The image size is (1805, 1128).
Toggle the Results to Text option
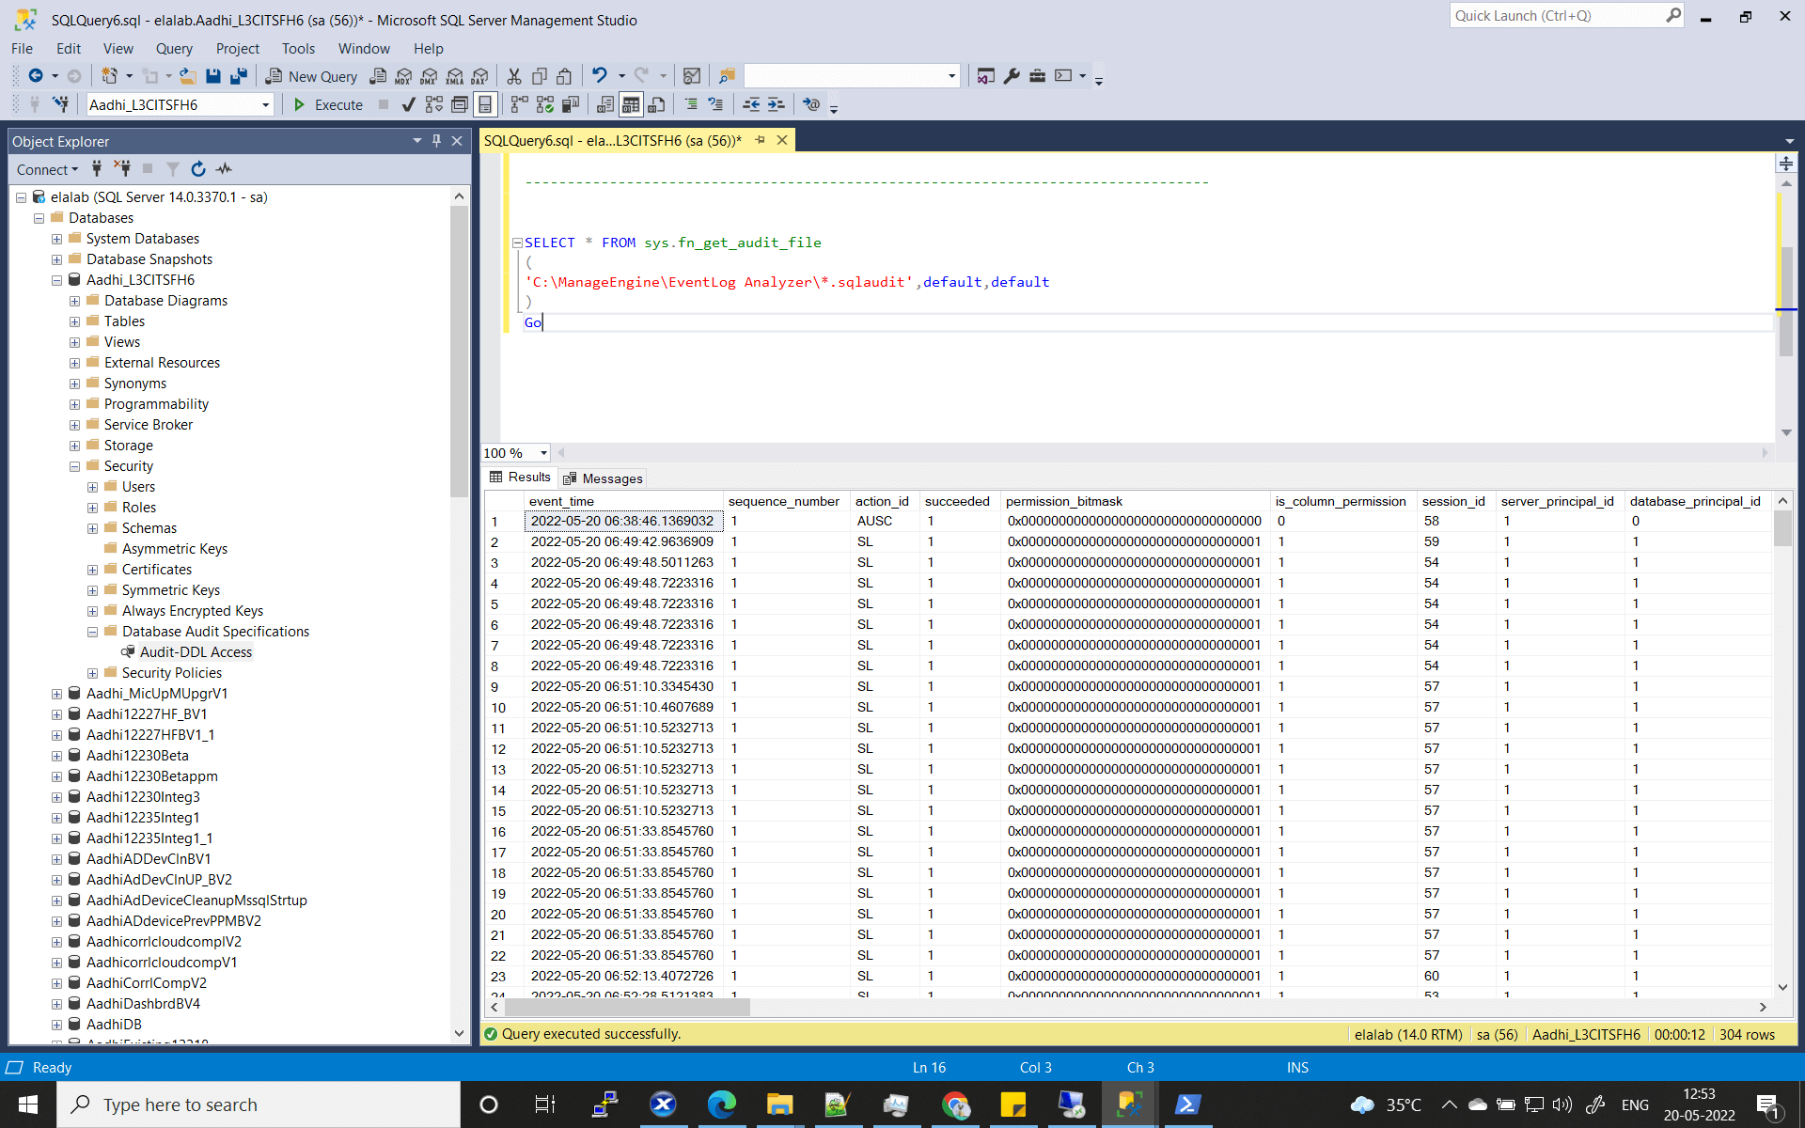point(605,104)
